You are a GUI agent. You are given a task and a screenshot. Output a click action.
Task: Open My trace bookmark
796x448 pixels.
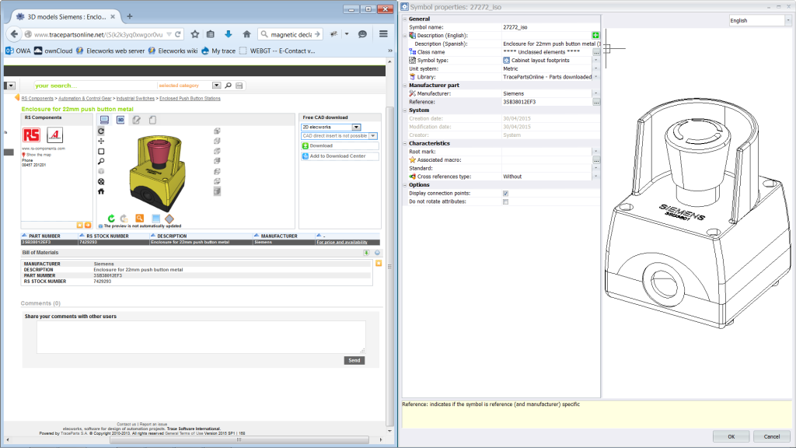[218, 51]
